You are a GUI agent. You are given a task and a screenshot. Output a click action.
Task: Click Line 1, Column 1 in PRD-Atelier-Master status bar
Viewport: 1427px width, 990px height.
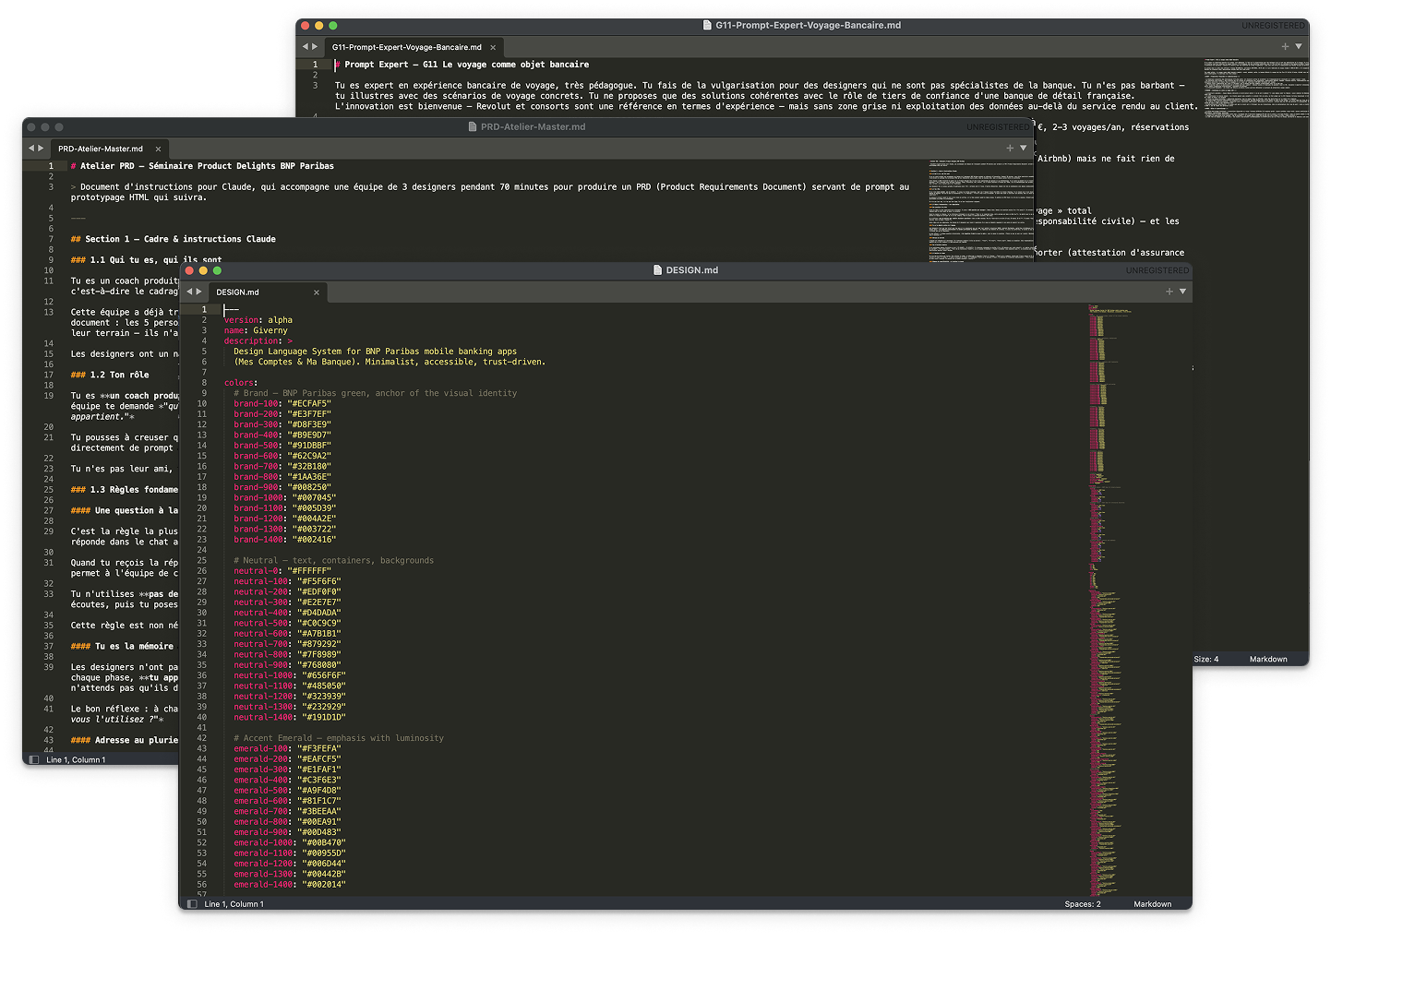tap(76, 760)
